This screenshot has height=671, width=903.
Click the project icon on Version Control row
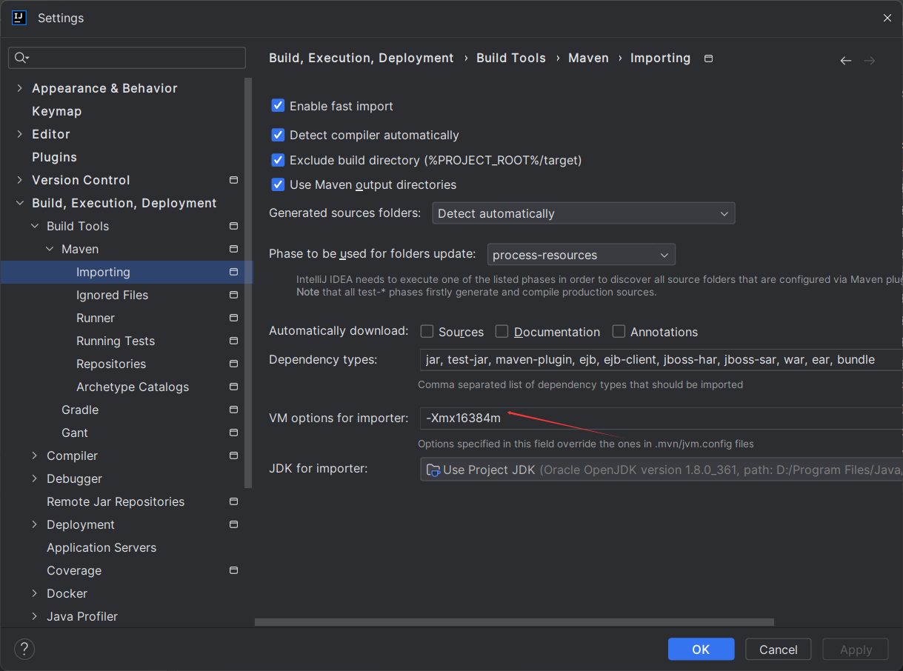click(234, 180)
